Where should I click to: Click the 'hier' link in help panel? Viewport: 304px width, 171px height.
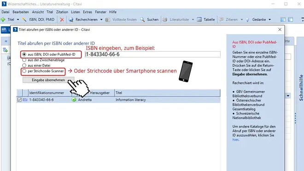pos(235,140)
